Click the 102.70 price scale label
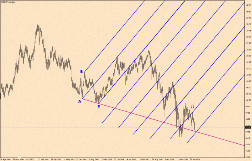This screenshot has height=161, width=252. 248,100
